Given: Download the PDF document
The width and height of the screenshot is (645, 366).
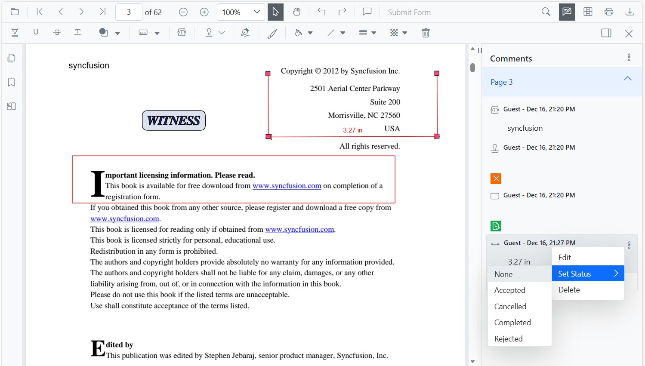Looking at the screenshot, I should 630,12.
